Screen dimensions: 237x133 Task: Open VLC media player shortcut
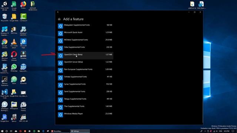click(14, 44)
